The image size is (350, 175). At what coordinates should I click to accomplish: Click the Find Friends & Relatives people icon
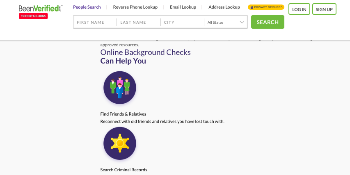tap(120, 88)
